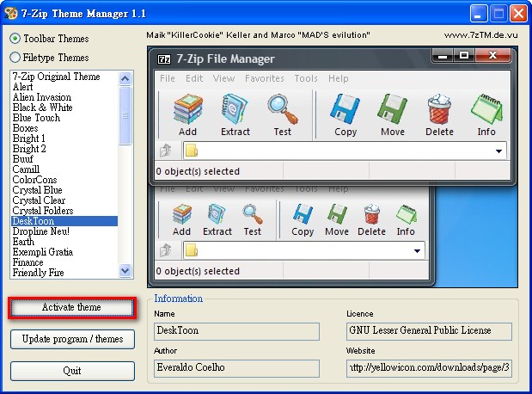532x394 pixels.
Task: Click the green Move floppy icon in upper preview
Action: [393, 108]
